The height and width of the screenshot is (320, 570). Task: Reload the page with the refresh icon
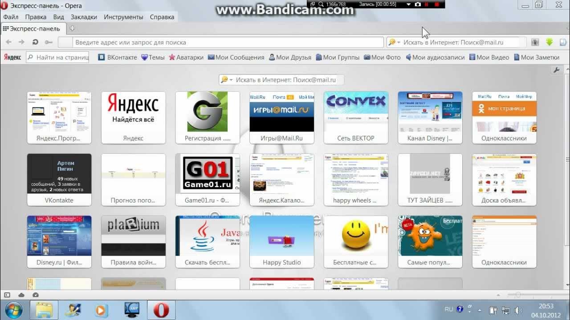click(35, 42)
